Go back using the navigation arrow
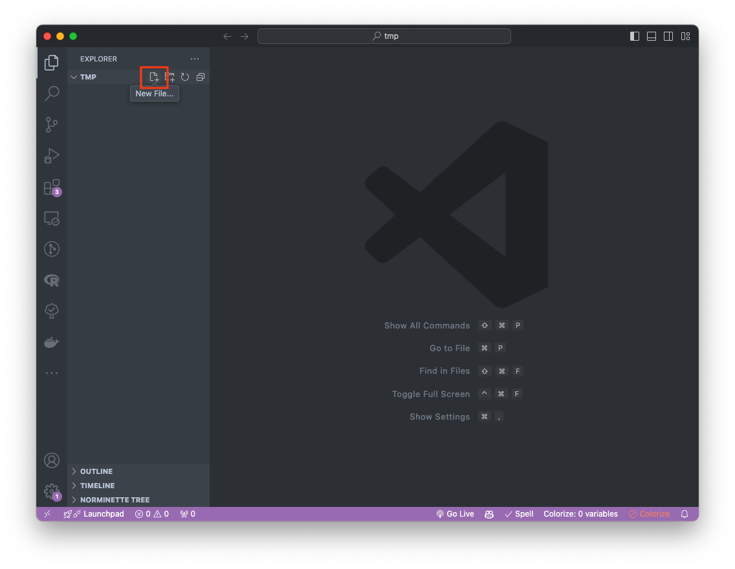The height and width of the screenshot is (569, 735). [x=227, y=36]
